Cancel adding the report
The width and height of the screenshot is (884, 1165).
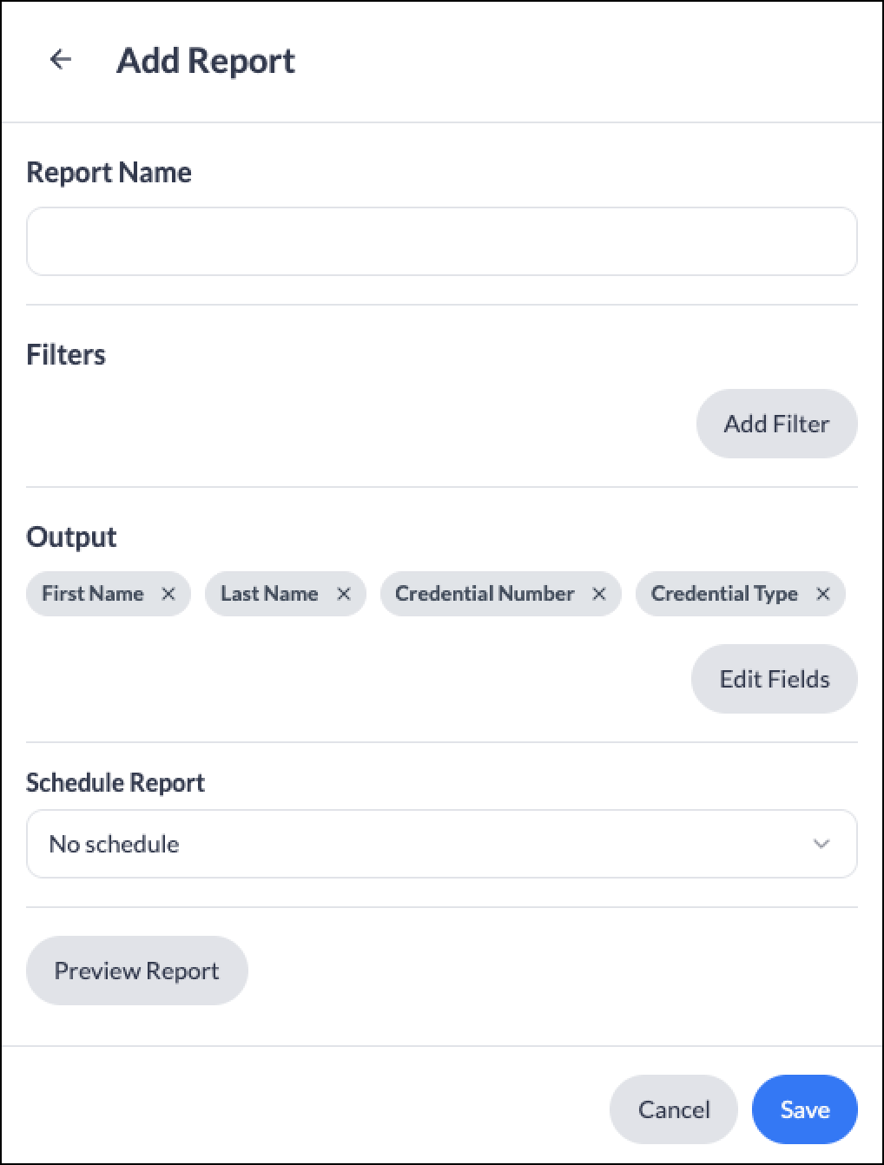[674, 1109]
